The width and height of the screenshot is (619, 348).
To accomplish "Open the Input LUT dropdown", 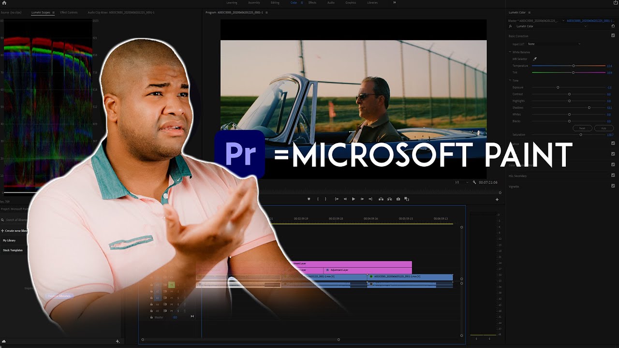I will click(554, 44).
